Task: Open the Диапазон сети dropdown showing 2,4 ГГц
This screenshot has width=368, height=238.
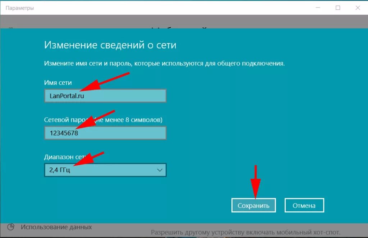Action: (x=105, y=169)
